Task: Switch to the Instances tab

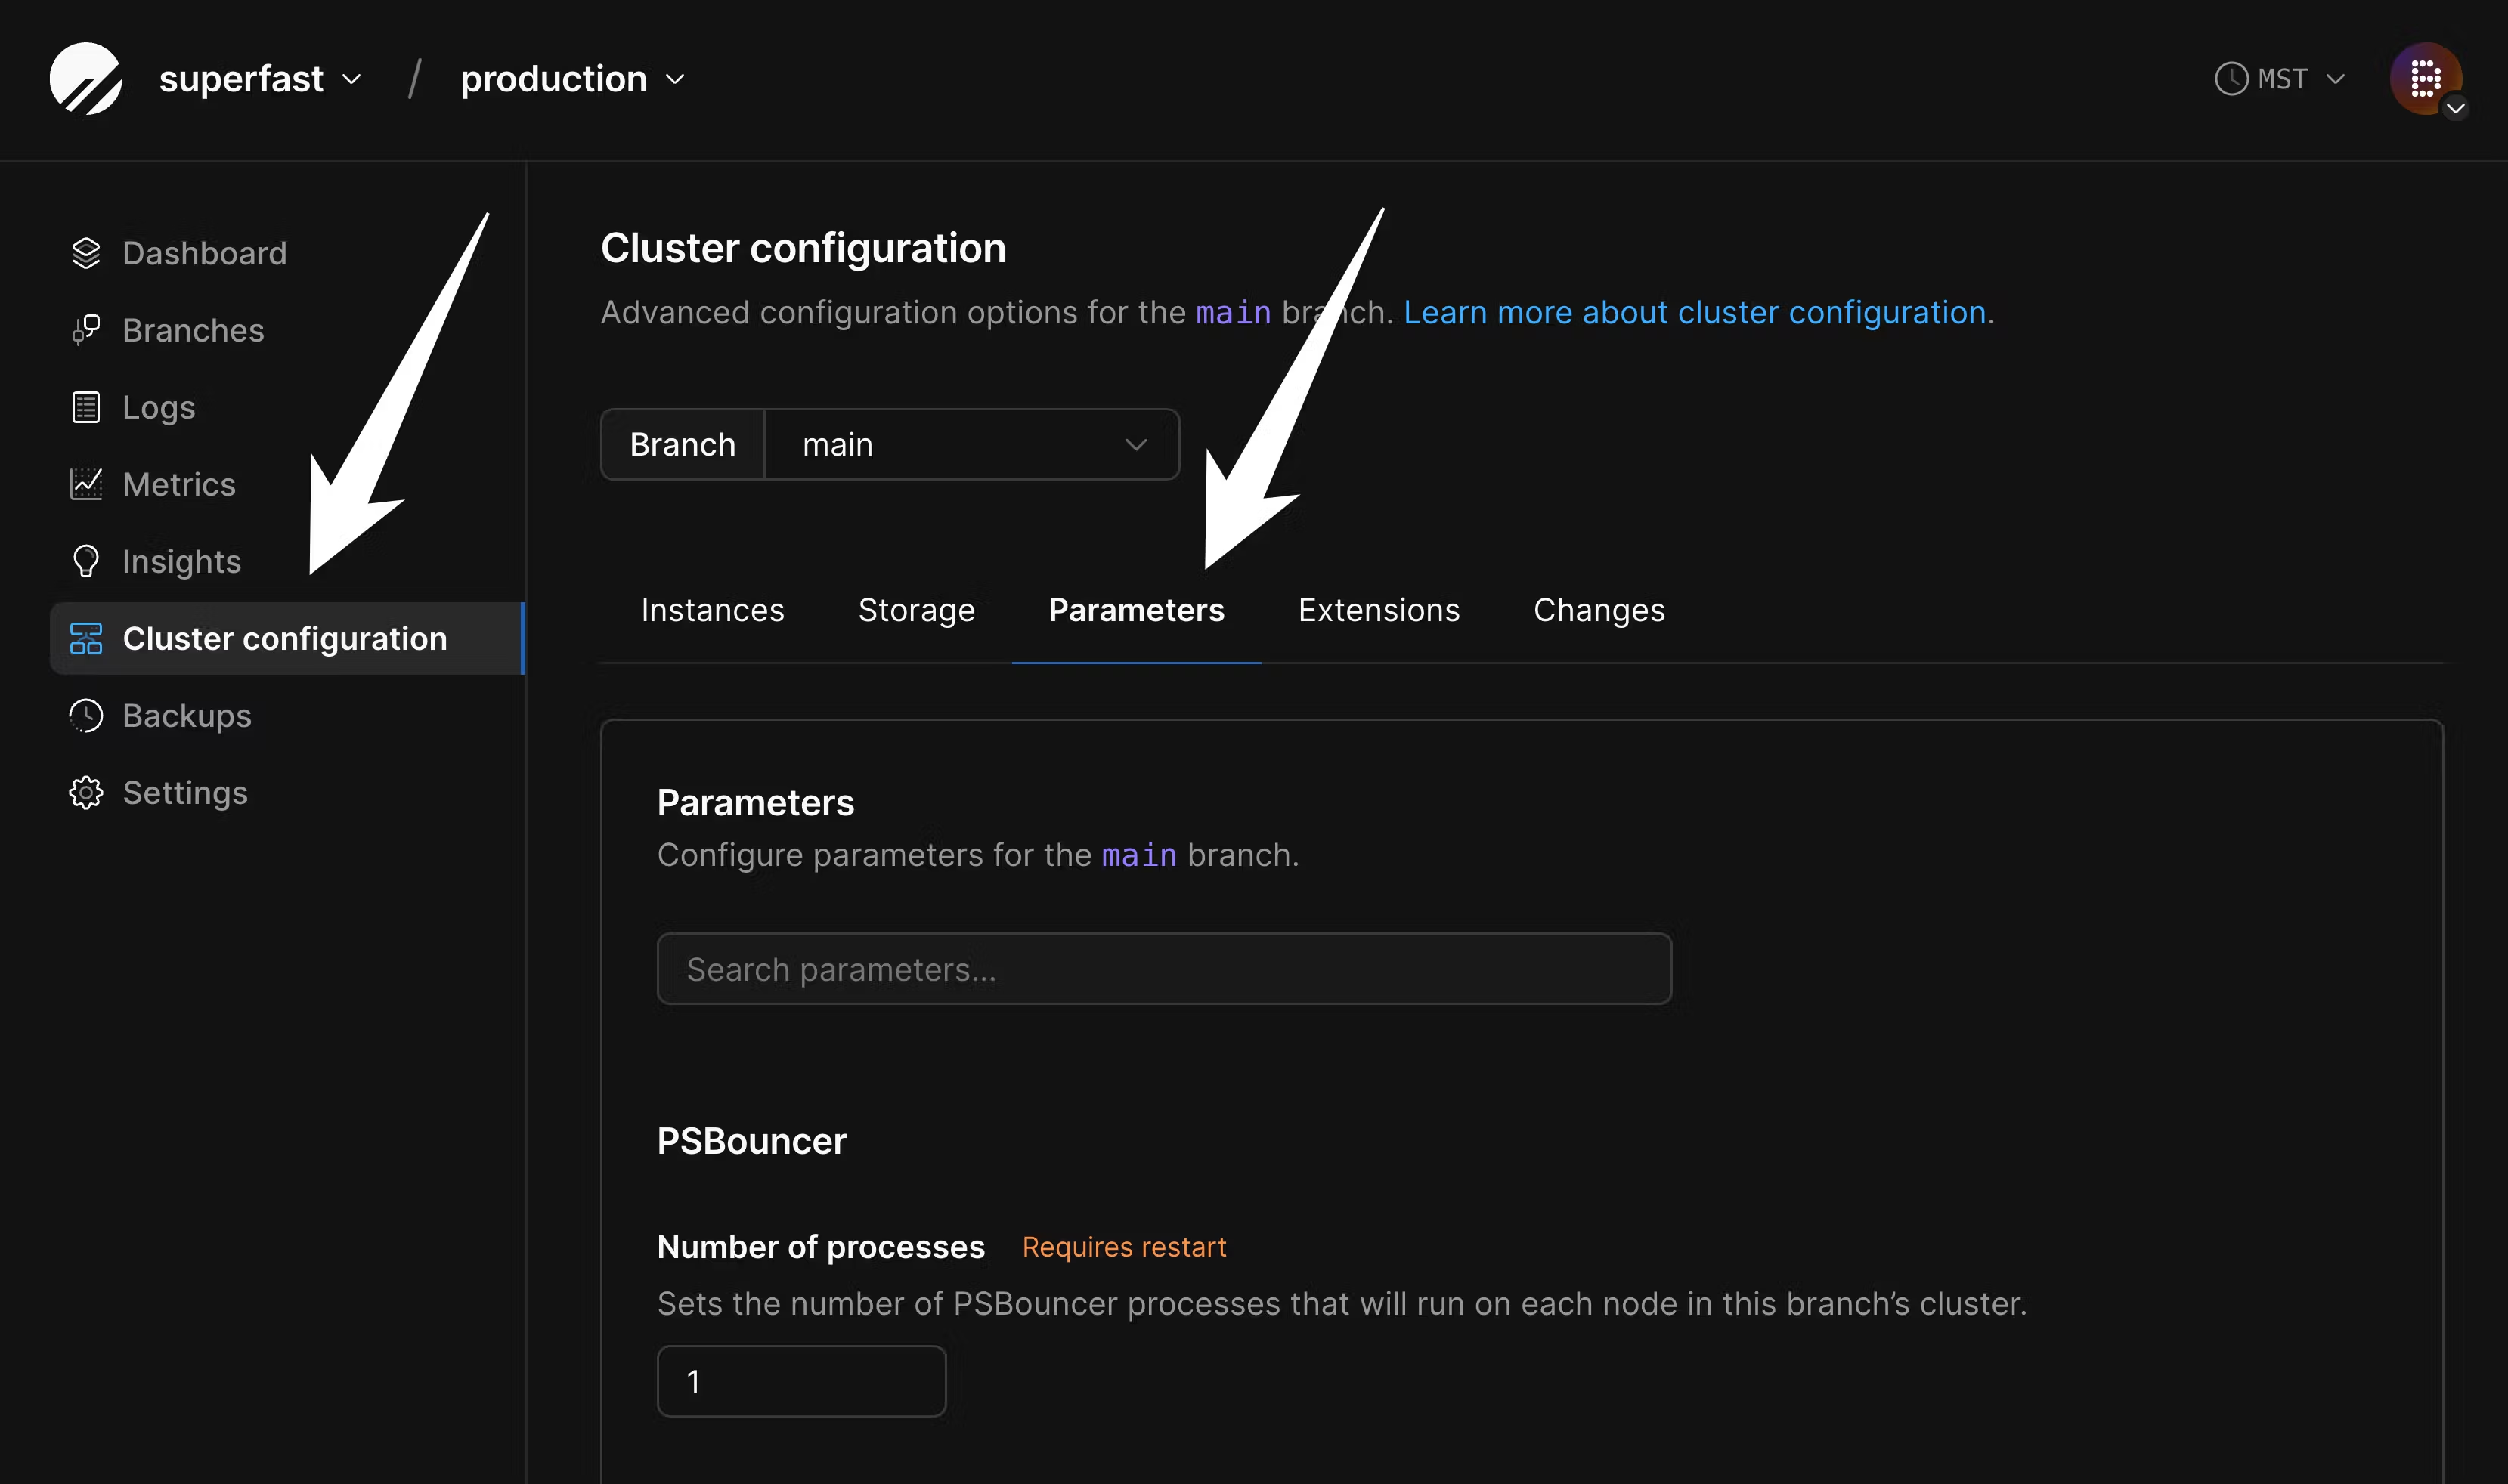Action: click(x=712, y=610)
